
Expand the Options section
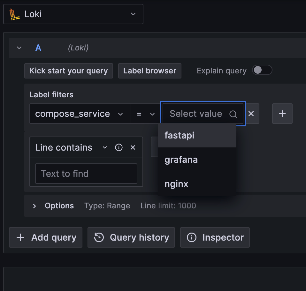click(x=34, y=206)
